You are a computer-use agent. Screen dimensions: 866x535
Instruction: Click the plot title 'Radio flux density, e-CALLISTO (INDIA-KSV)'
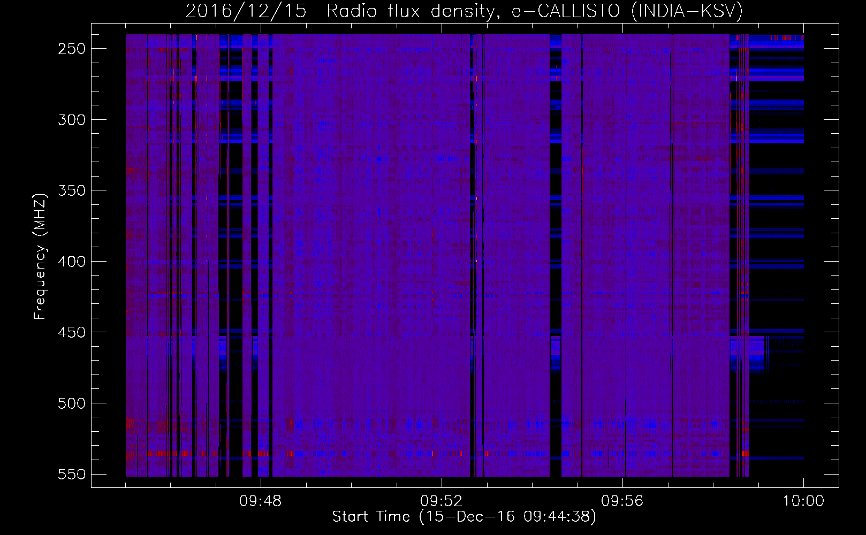[535, 11]
